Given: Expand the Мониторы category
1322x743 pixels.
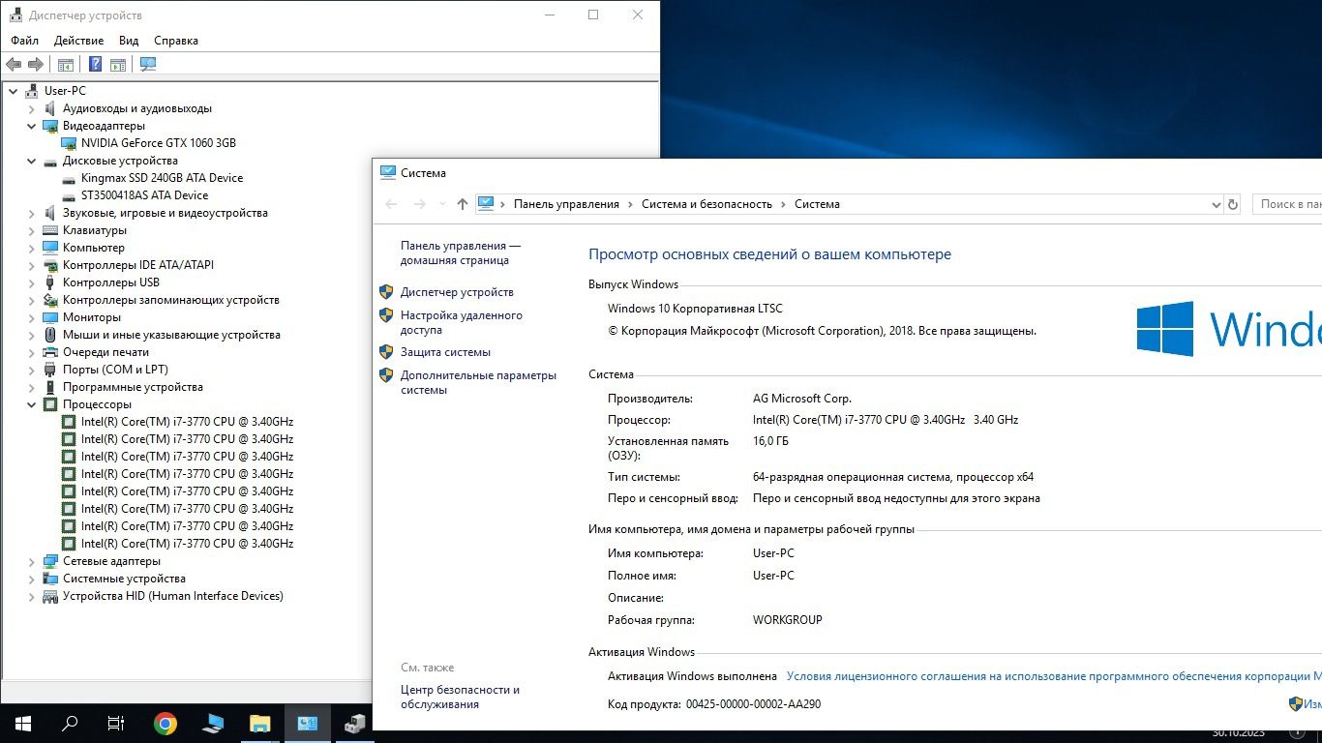Looking at the screenshot, I should pyautogui.click(x=31, y=317).
